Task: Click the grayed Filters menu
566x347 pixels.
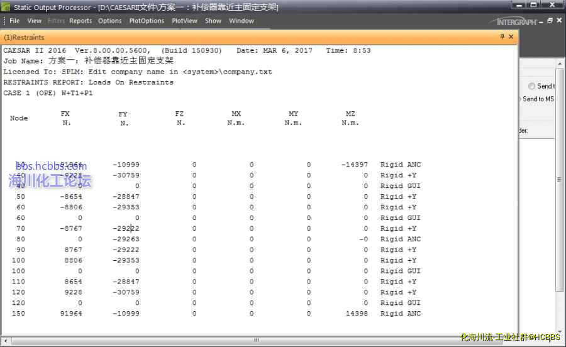Action: 56,21
